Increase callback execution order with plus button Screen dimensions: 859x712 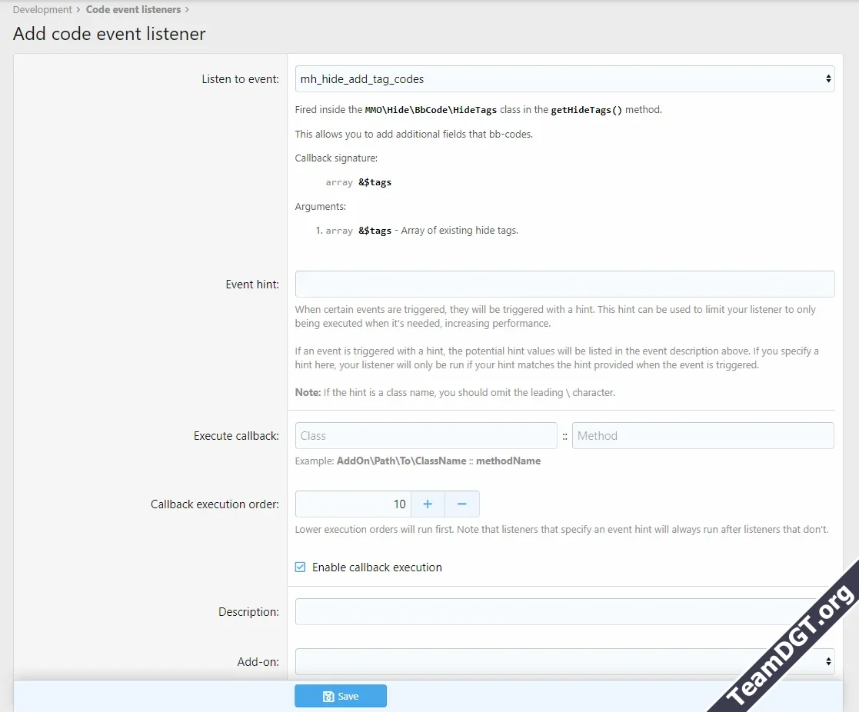[428, 504]
